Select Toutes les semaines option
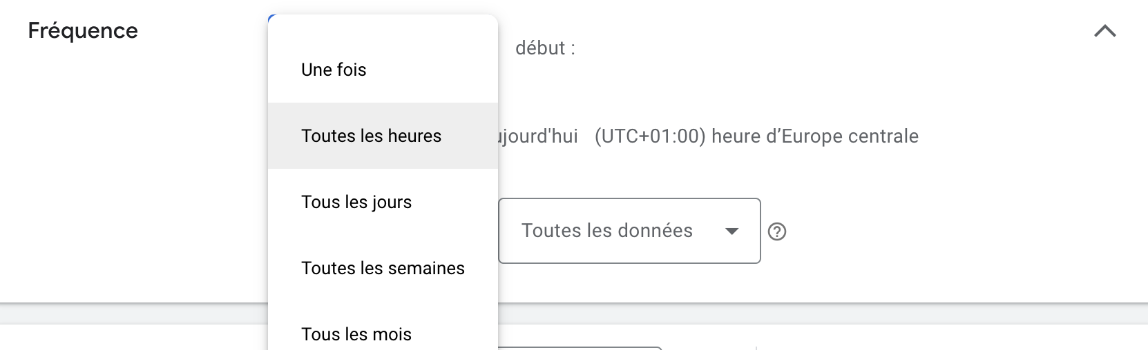The image size is (1148, 350). [383, 268]
